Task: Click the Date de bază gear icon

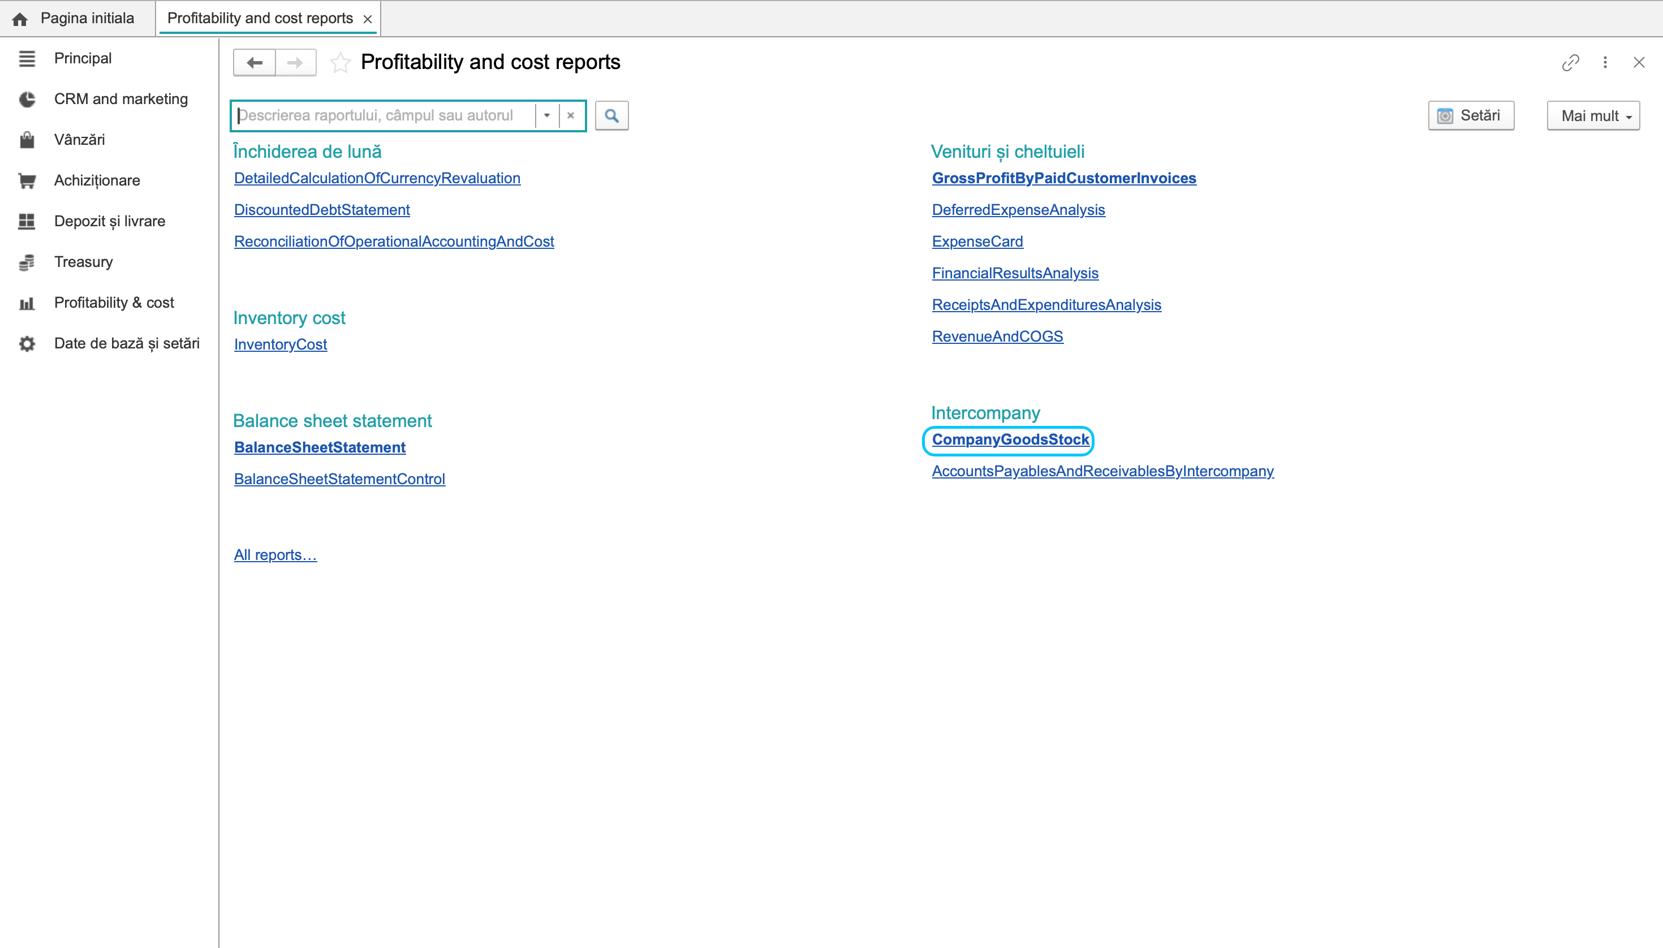Action: (x=27, y=344)
